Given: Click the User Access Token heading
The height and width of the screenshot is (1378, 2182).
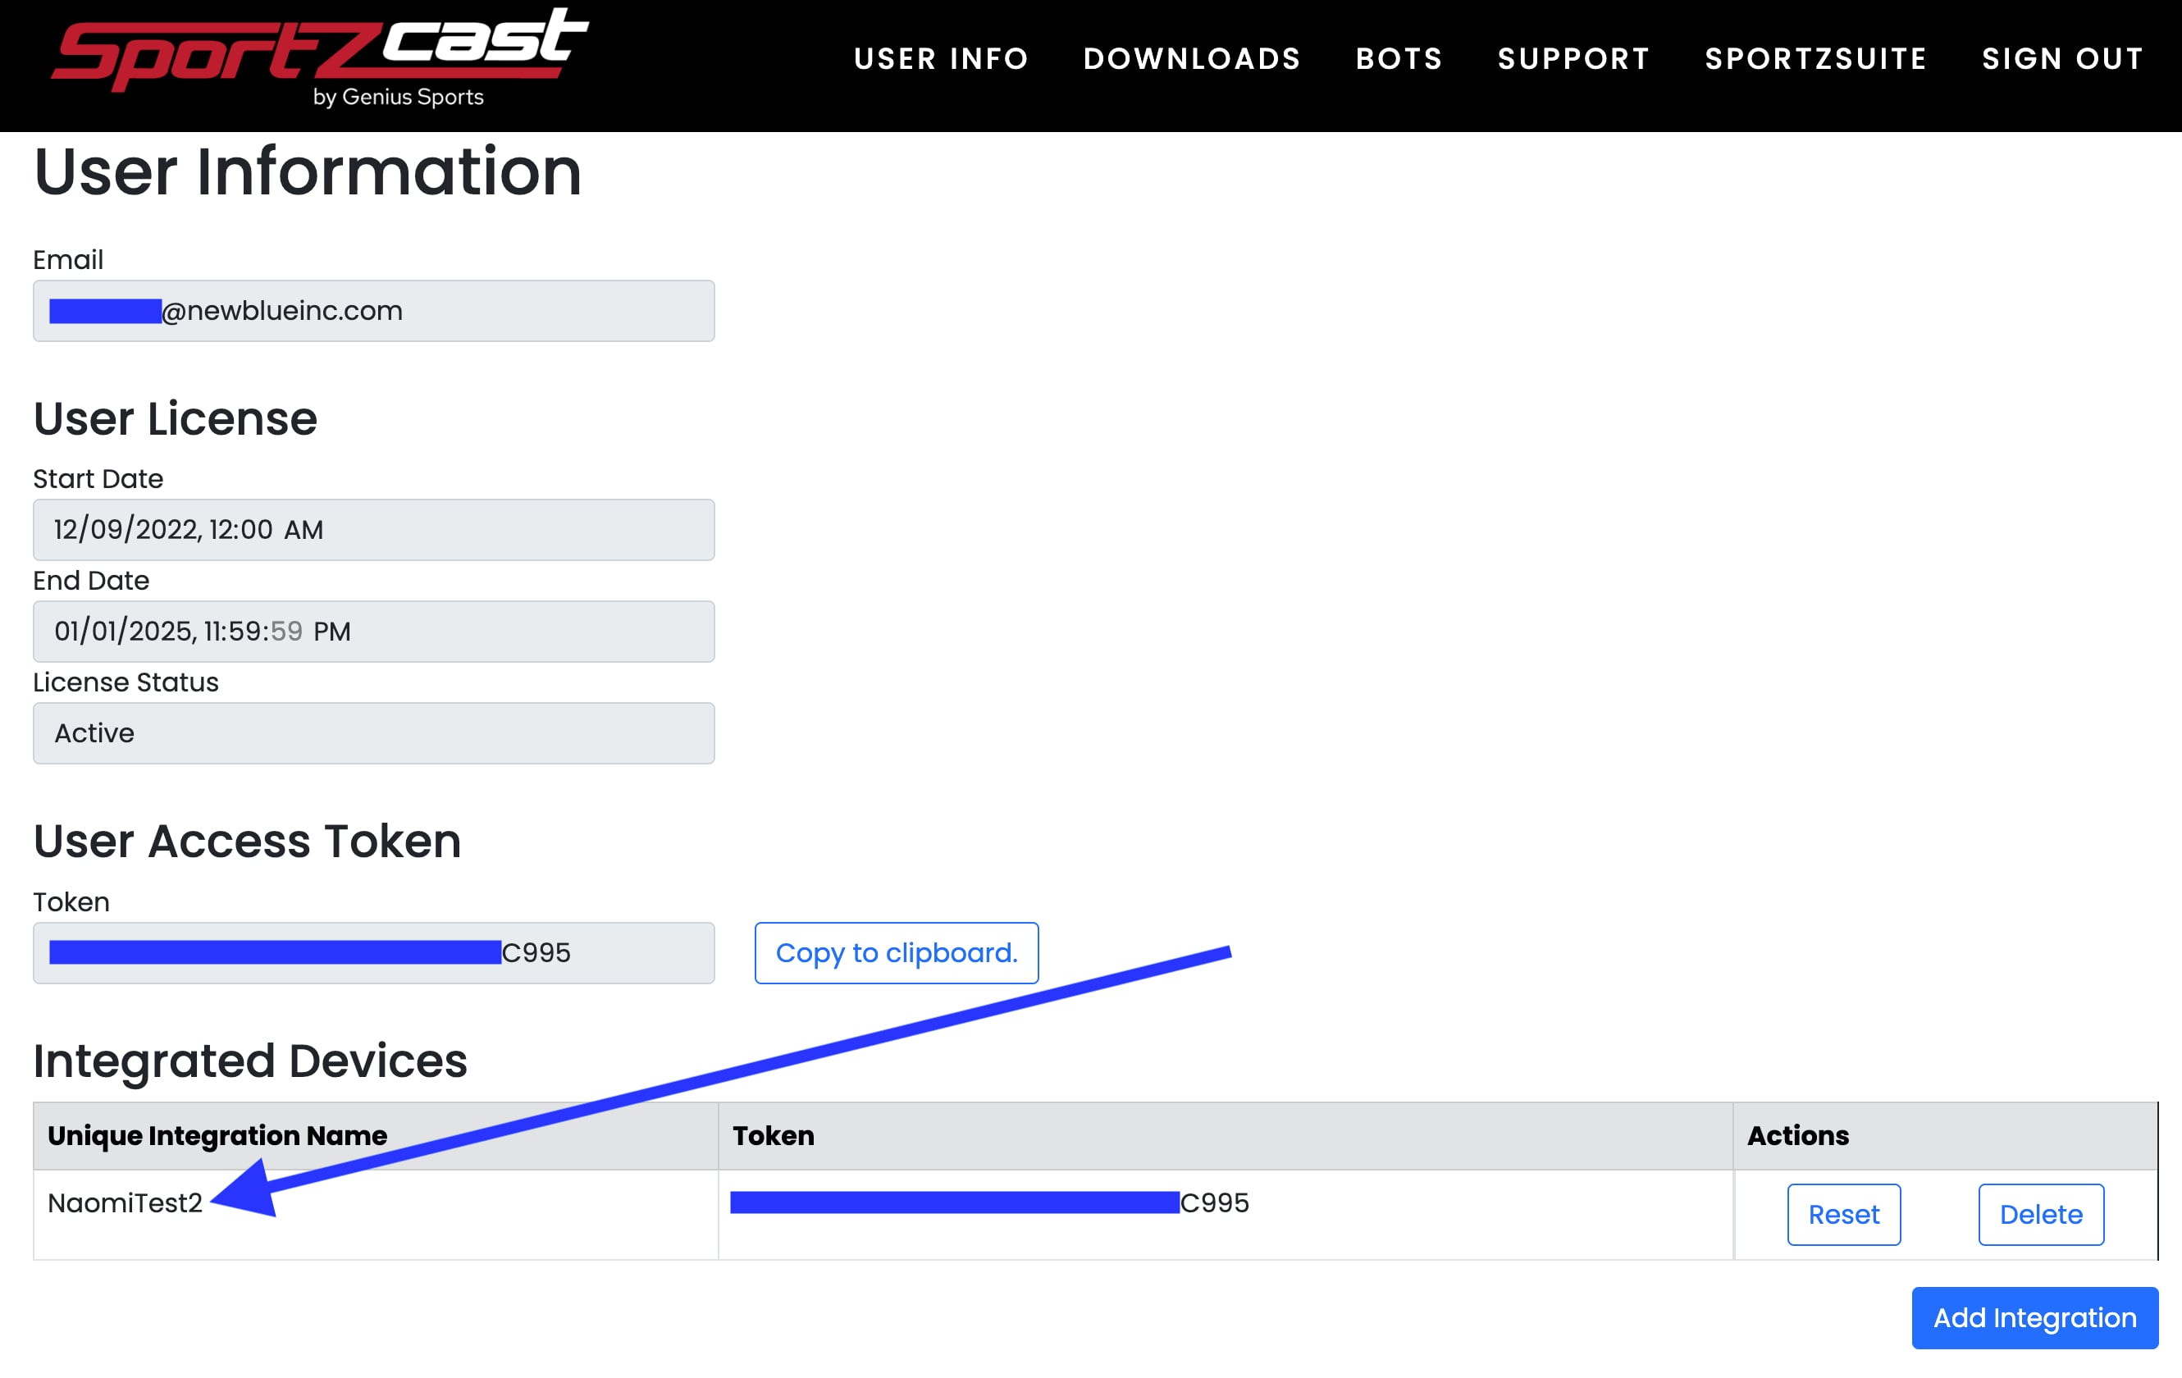Looking at the screenshot, I should (x=248, y=842).
